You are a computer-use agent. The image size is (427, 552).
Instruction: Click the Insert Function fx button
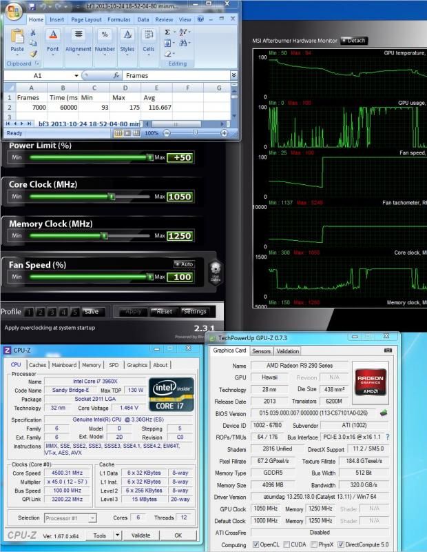tap(116, 75)
